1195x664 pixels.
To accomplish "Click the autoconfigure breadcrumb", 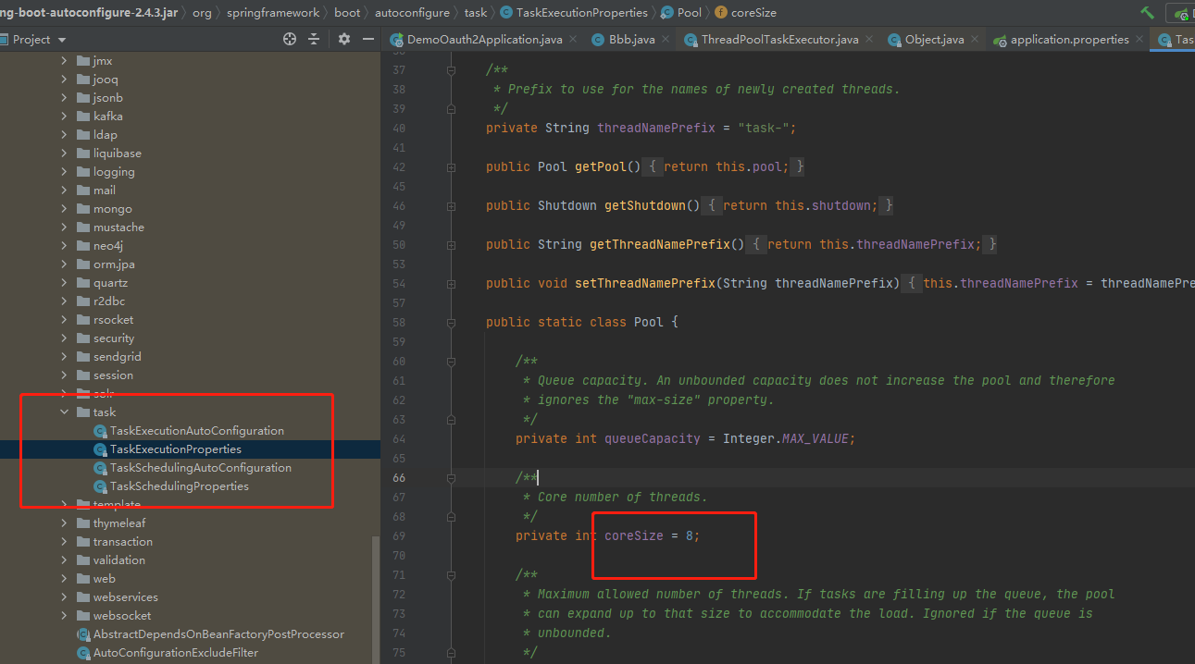I will pos(412,13).
